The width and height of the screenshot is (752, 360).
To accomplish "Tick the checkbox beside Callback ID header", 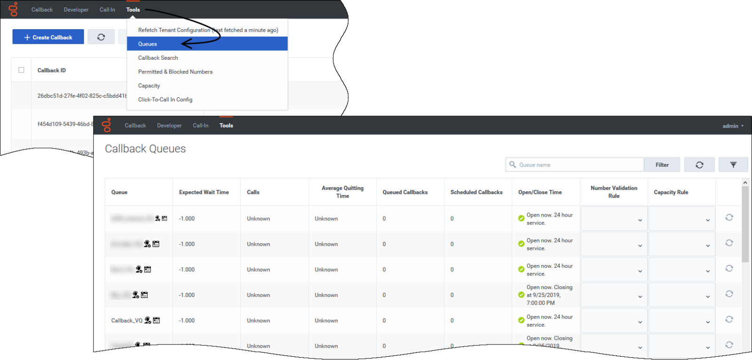I will pyautogui.click(x=21, y=70).
